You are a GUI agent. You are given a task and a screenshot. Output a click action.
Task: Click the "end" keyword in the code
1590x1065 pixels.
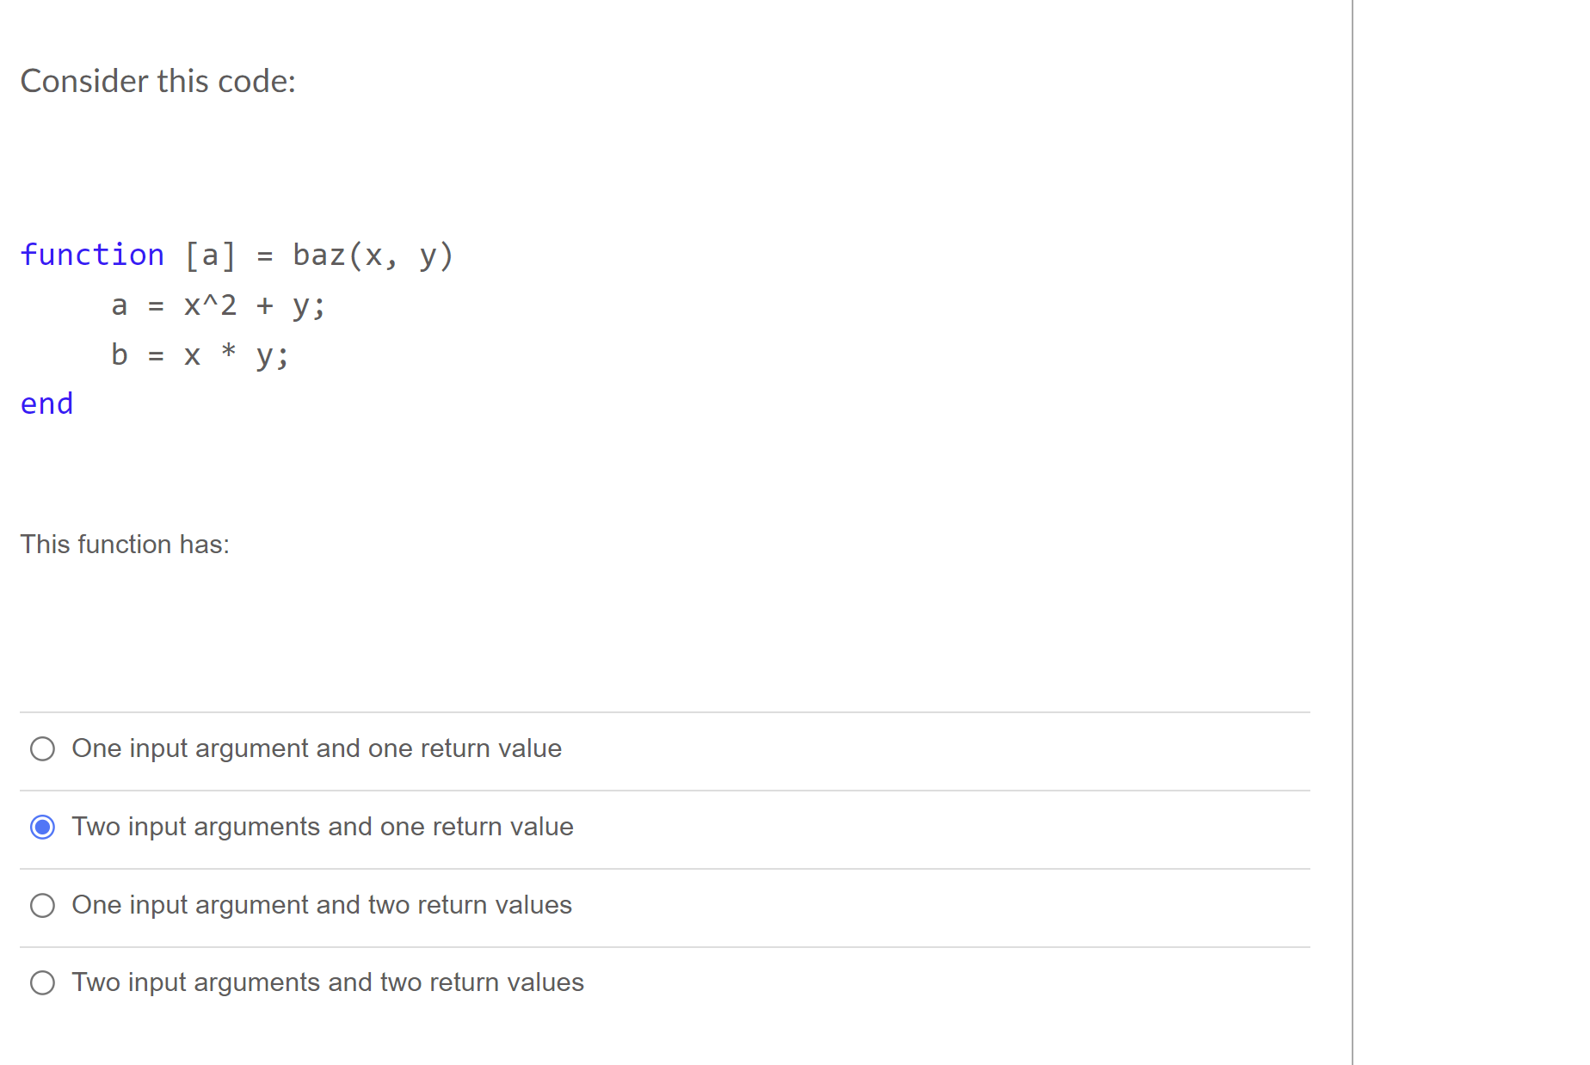coord(46,403)
